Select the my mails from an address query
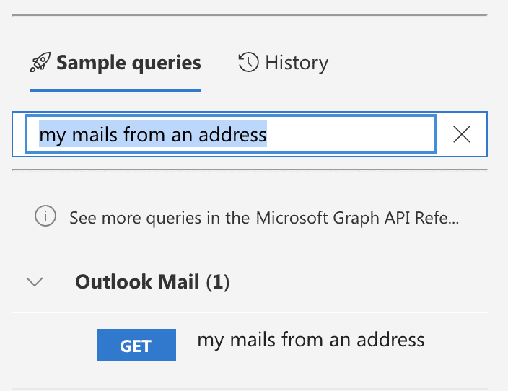The width and height of the screenshot is (508, 391). [x=311, y=340]
